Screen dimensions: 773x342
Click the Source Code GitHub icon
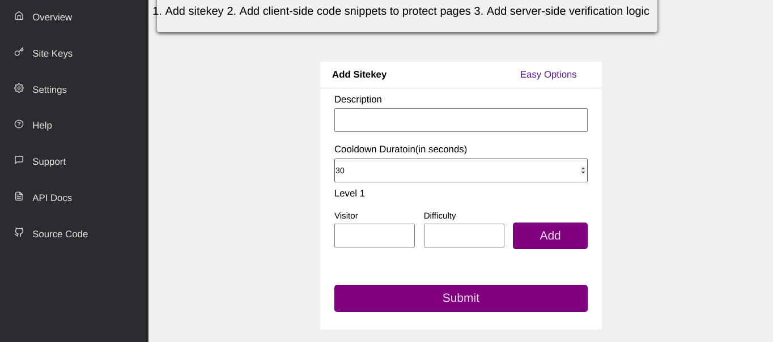point(19,233)
